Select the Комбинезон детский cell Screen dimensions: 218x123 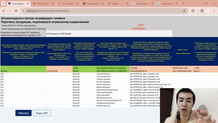pyautogui.click(x=113, y=103)
